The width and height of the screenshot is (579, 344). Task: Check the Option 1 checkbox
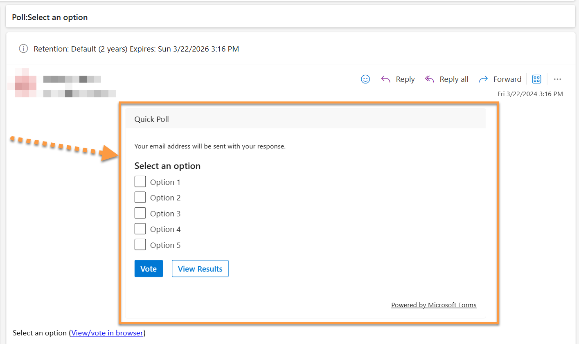tap(140, 182)
